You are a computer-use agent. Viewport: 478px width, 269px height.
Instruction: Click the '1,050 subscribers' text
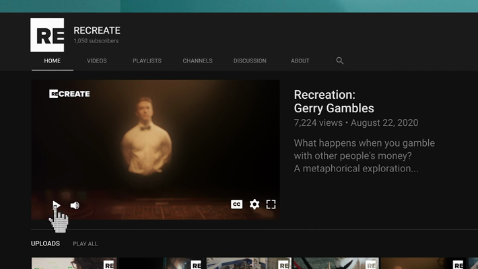96,41
